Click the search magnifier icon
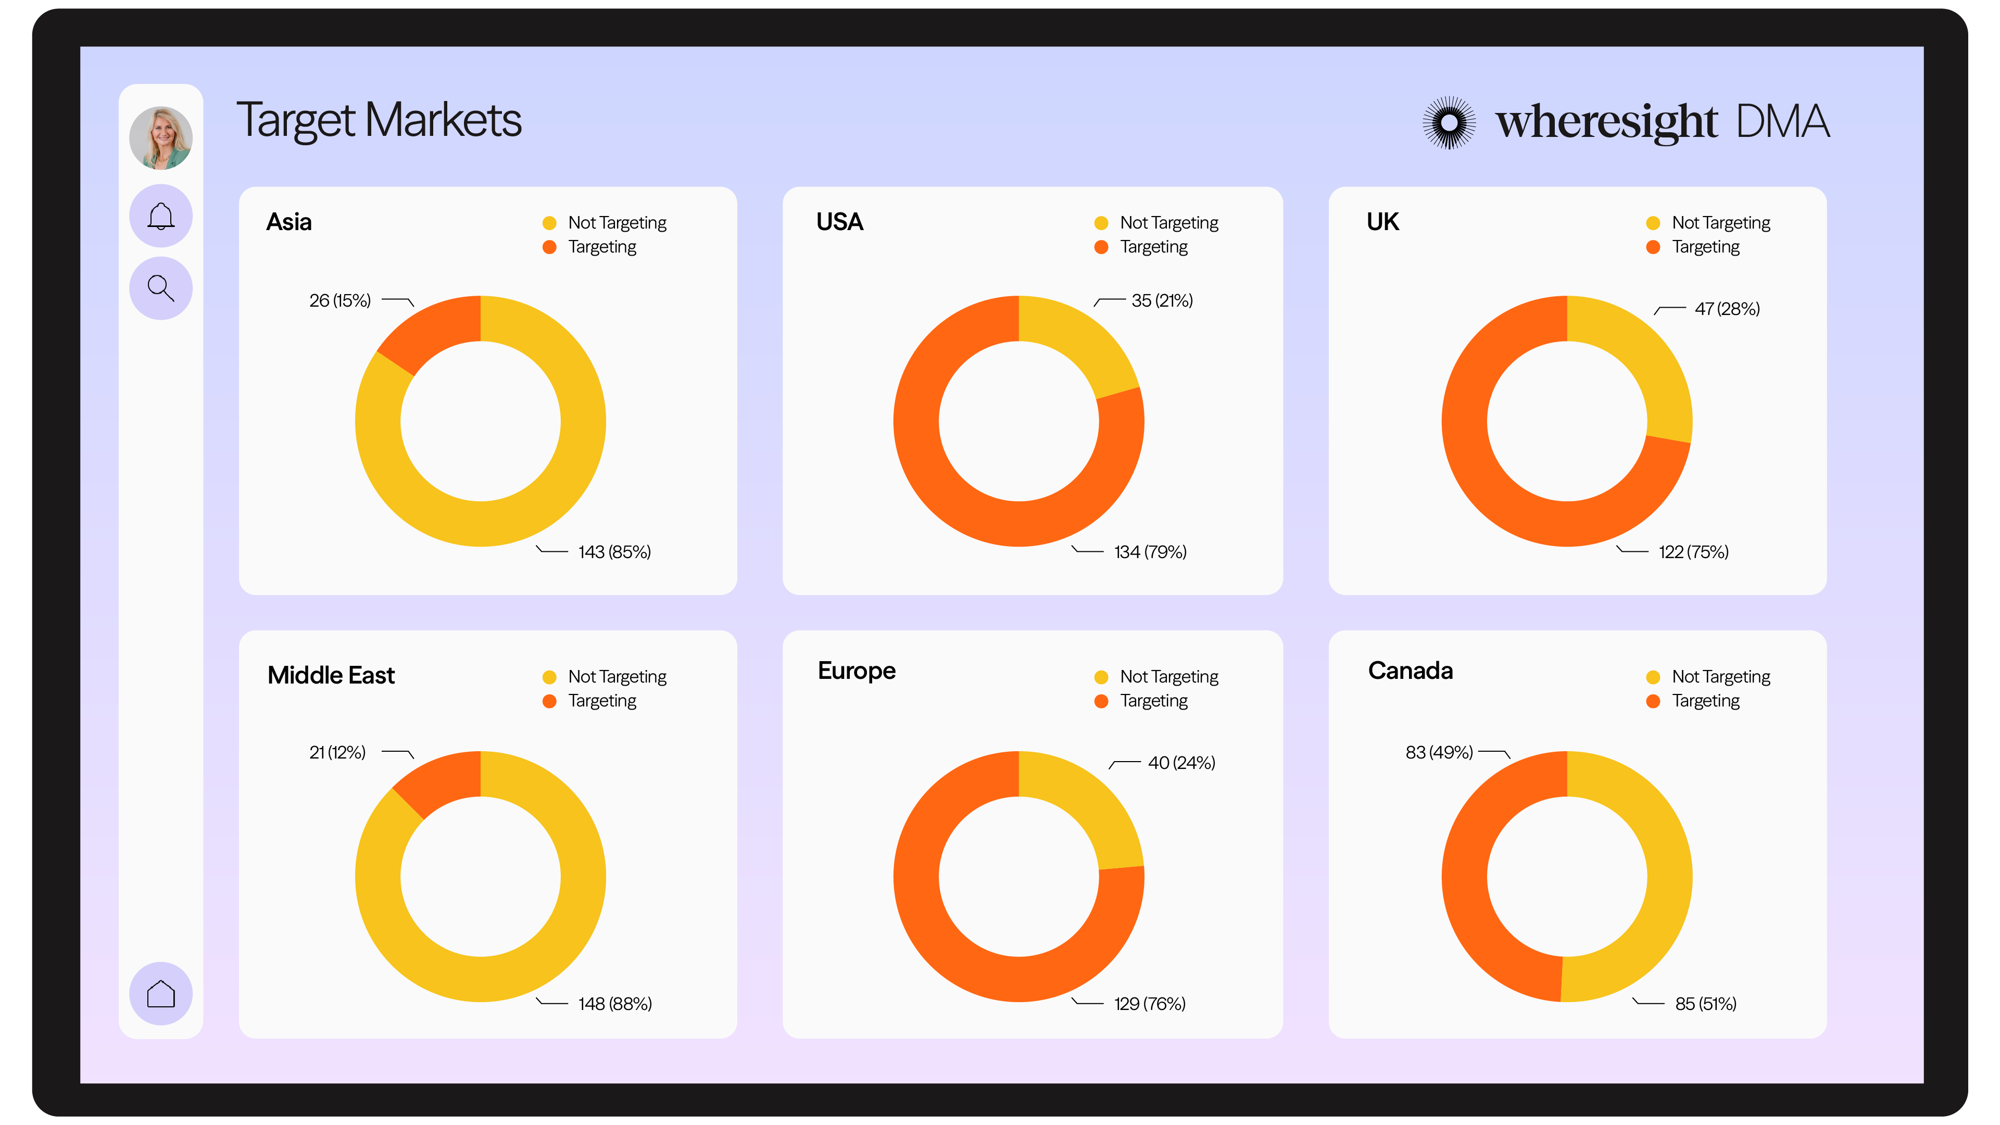The height and width of the screenshot is (1125, 2000). [161, 288]
